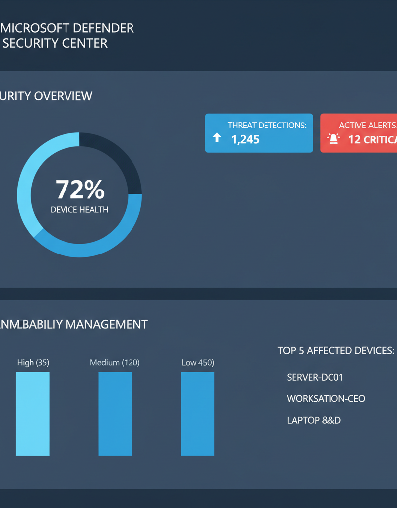Open the Threat Detections 1,245 card
This screenshot has height=508, width=397.
259,133
